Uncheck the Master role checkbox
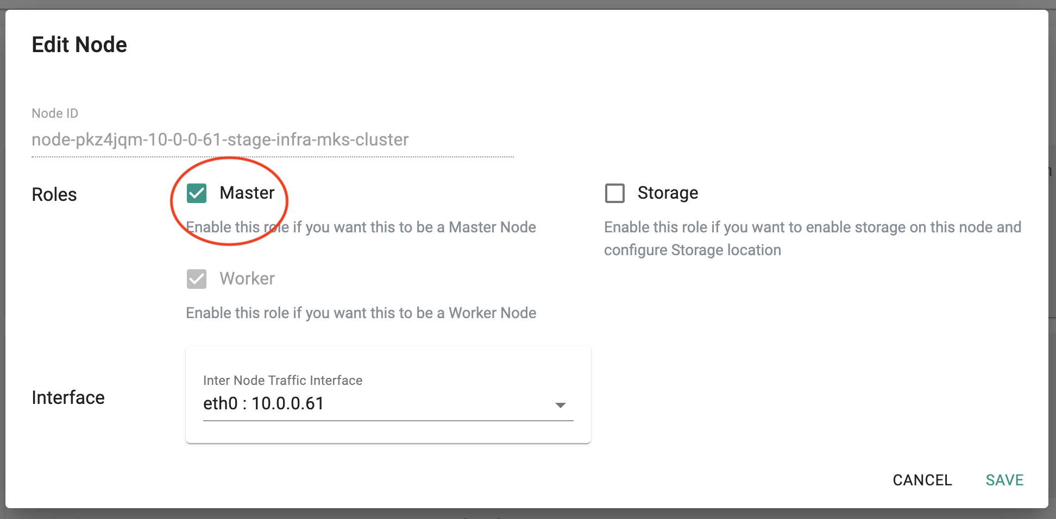This screenshot has height=519, width=1056. click(x=197, y=193)
